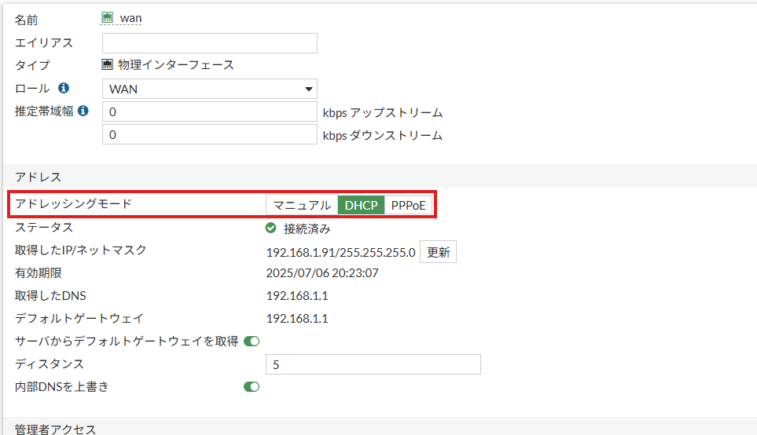Click the downstream kbps bandwidth field
This screenshot has height=435, width=757.
click(210, 134)
